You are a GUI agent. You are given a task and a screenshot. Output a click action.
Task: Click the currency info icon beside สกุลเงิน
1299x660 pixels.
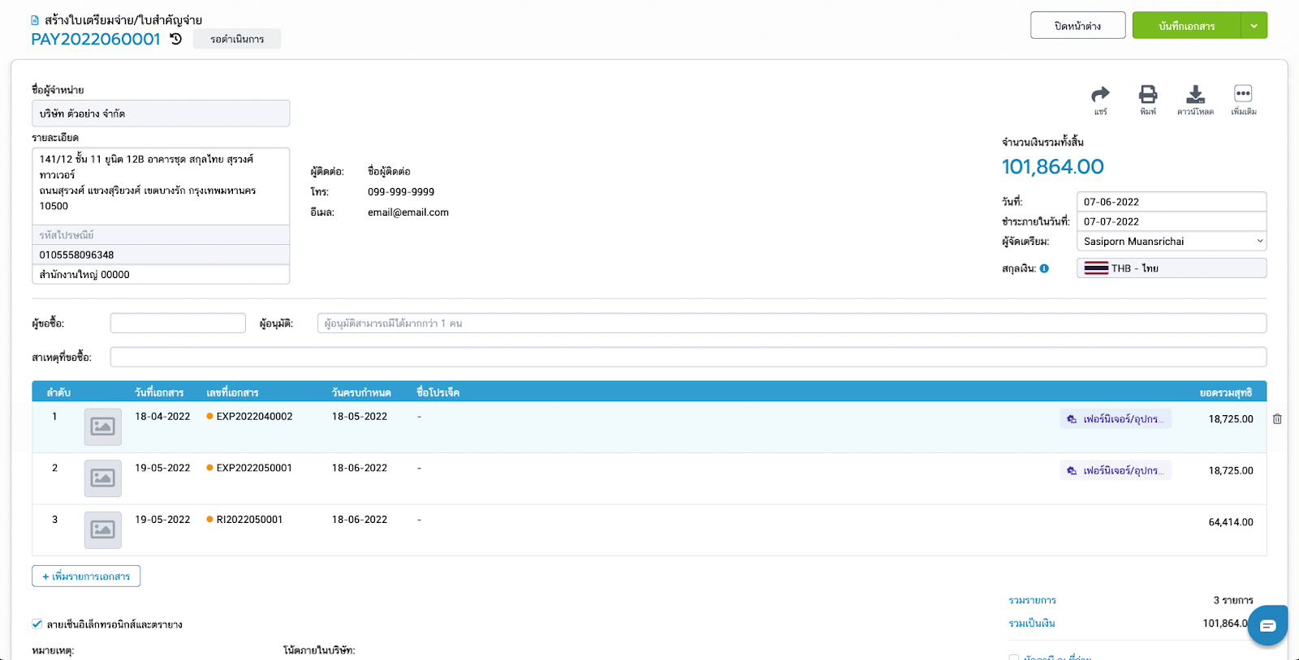(1044, 268)
